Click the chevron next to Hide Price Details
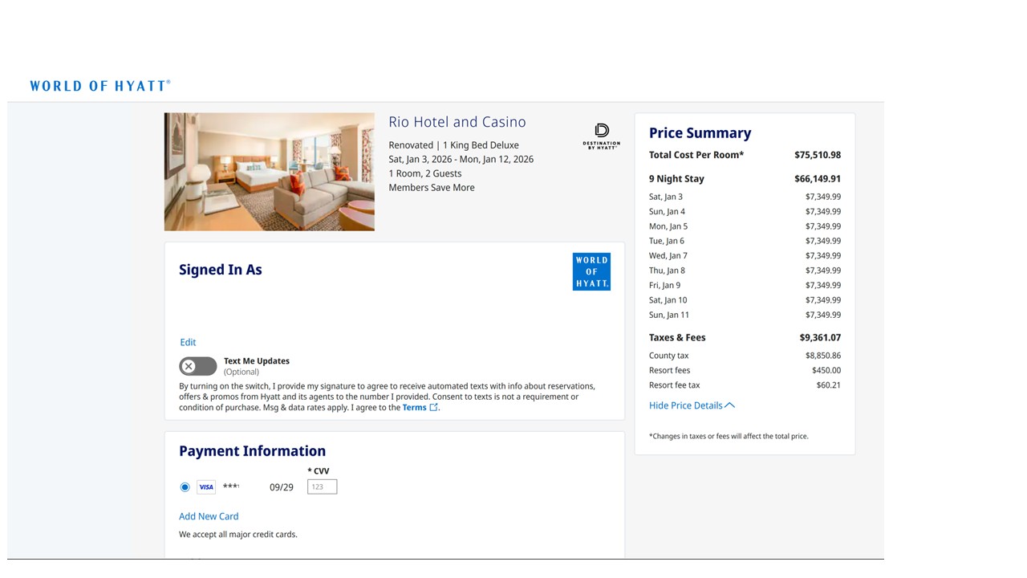Image resolution: width=1027 pixels, height=578 pixels. [730, 405]
